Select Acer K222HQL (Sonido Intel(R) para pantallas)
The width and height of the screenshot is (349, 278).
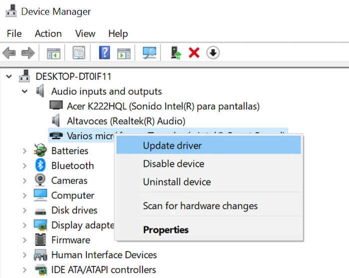click(164, 106)
